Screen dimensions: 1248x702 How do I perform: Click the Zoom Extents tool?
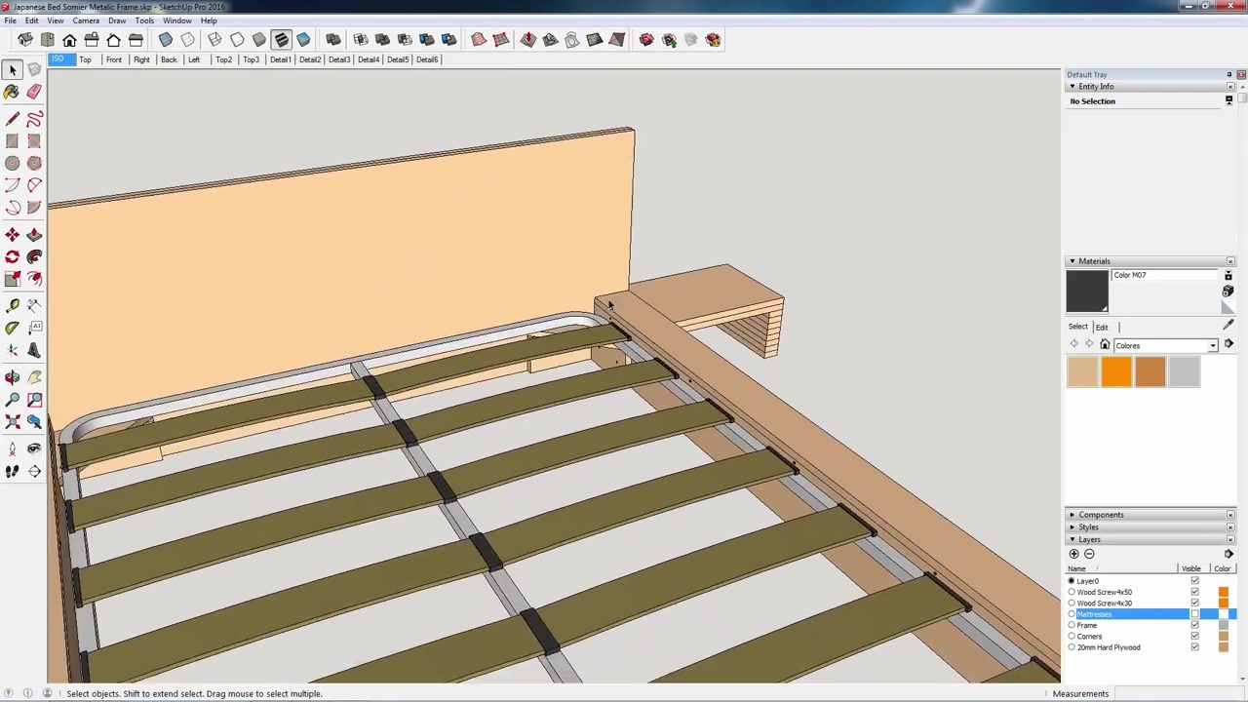pyautogui.click(x=13, y=422)
